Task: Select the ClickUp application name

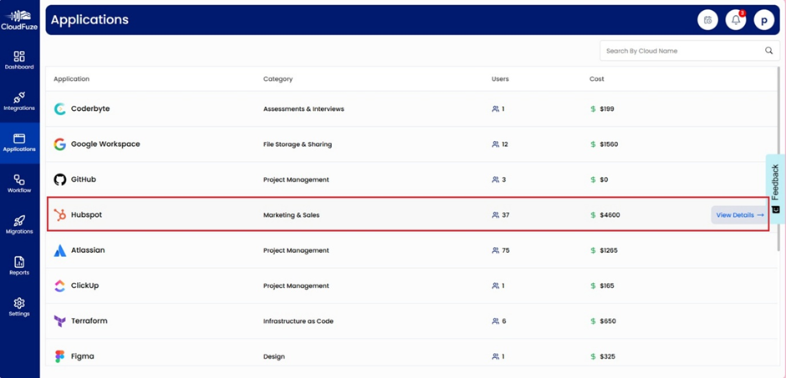Action: (84, 285)
